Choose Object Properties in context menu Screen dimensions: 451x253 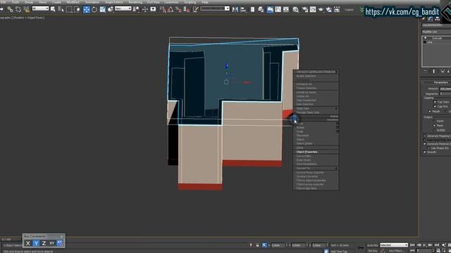point(316,152)
